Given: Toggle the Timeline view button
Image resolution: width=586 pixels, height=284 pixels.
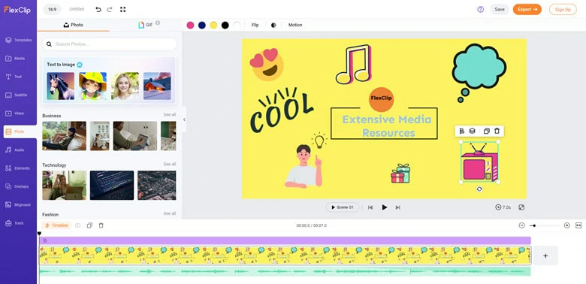Looking at the screenshot, I should (56, 225).
